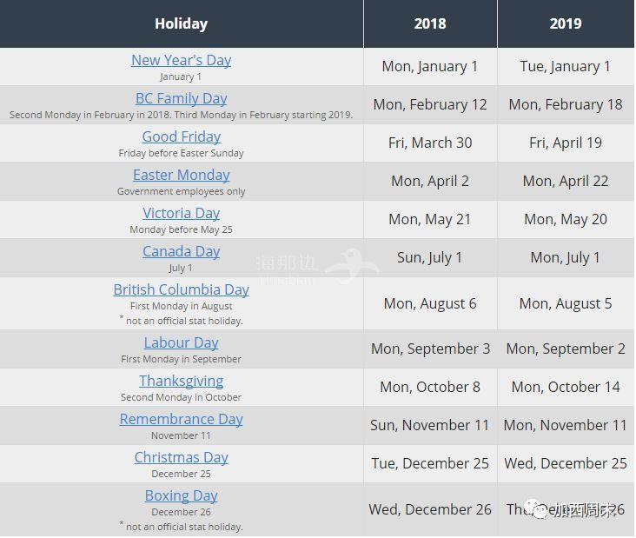Open the BC Family Day link

pyautogui.click(x=182, y=98)
